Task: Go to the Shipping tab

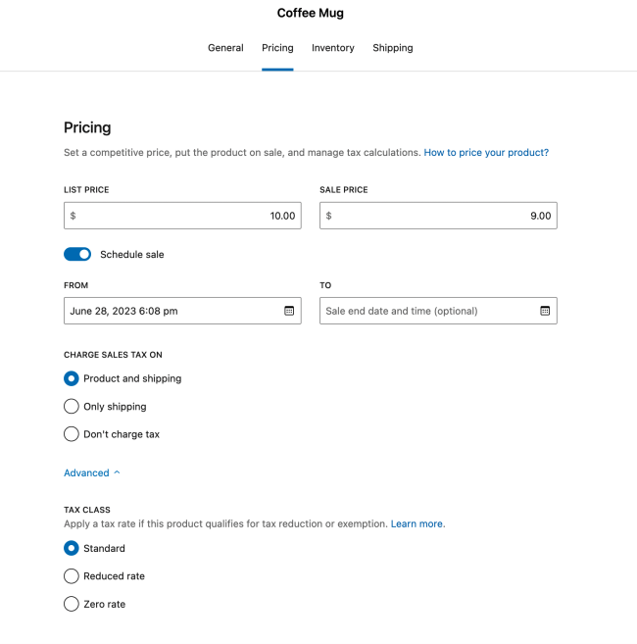Action: [x=393, y=48]
